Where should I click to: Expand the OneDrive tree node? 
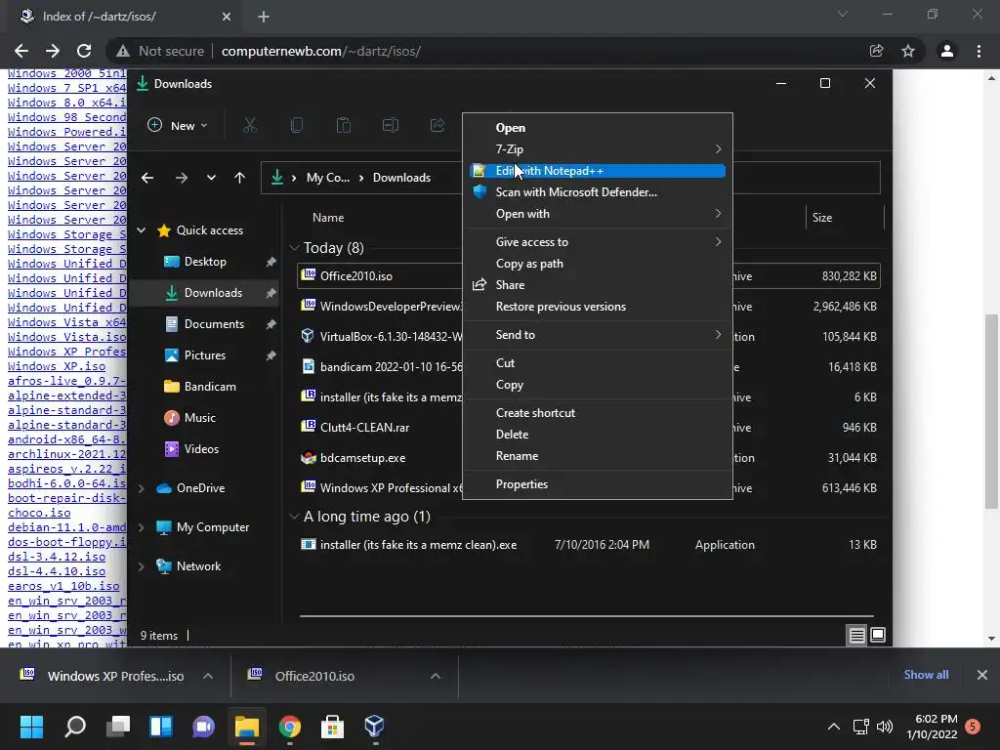coord(142,488)
